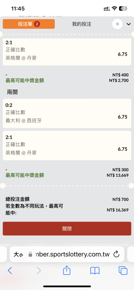Tap the 兩關 parlay section label
This screenshot has height=290, width=134.
(12, 92)
